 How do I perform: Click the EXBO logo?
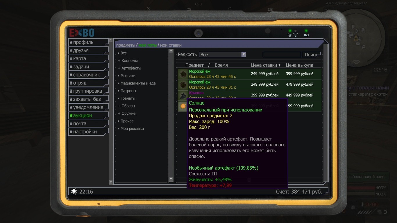pos(82,33)
